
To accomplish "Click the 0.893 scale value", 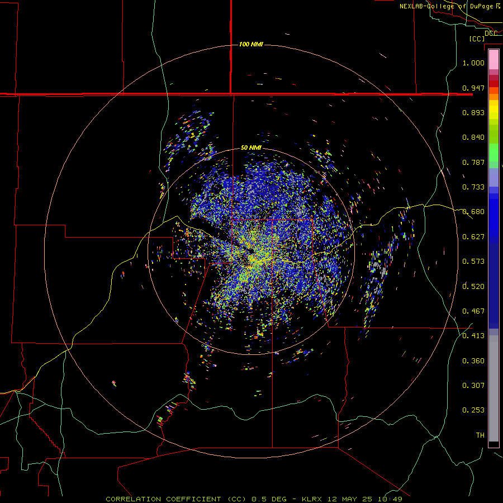I will click(473, 112).
